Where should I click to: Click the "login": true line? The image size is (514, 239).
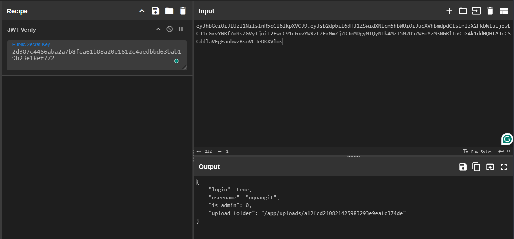(x=230, y=189)
